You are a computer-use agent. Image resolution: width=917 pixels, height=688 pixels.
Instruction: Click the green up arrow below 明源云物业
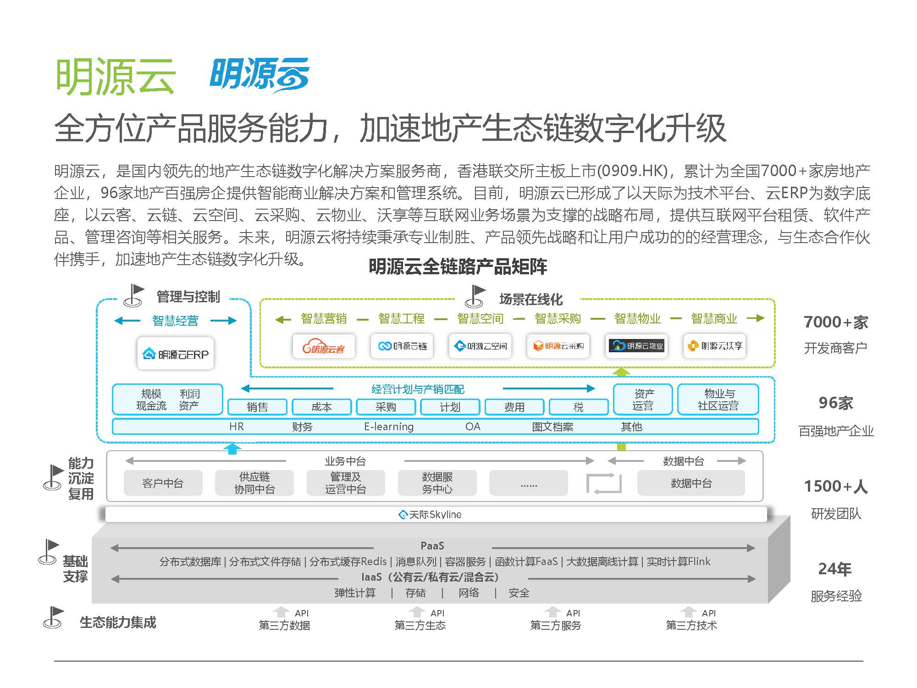(x=621, y=372)
